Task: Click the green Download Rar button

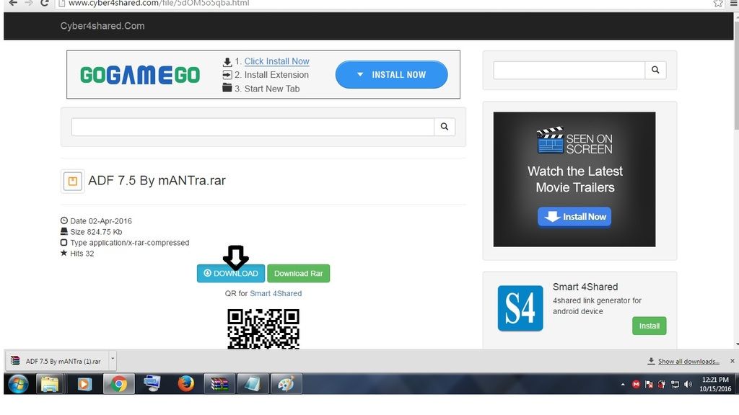Action: coord(298,274)
